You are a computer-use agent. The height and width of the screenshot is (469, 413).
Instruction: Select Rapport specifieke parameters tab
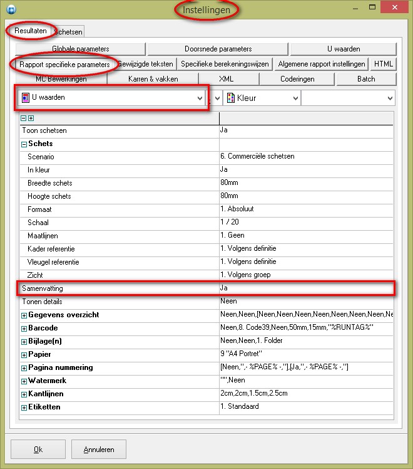tap(64, 65)
